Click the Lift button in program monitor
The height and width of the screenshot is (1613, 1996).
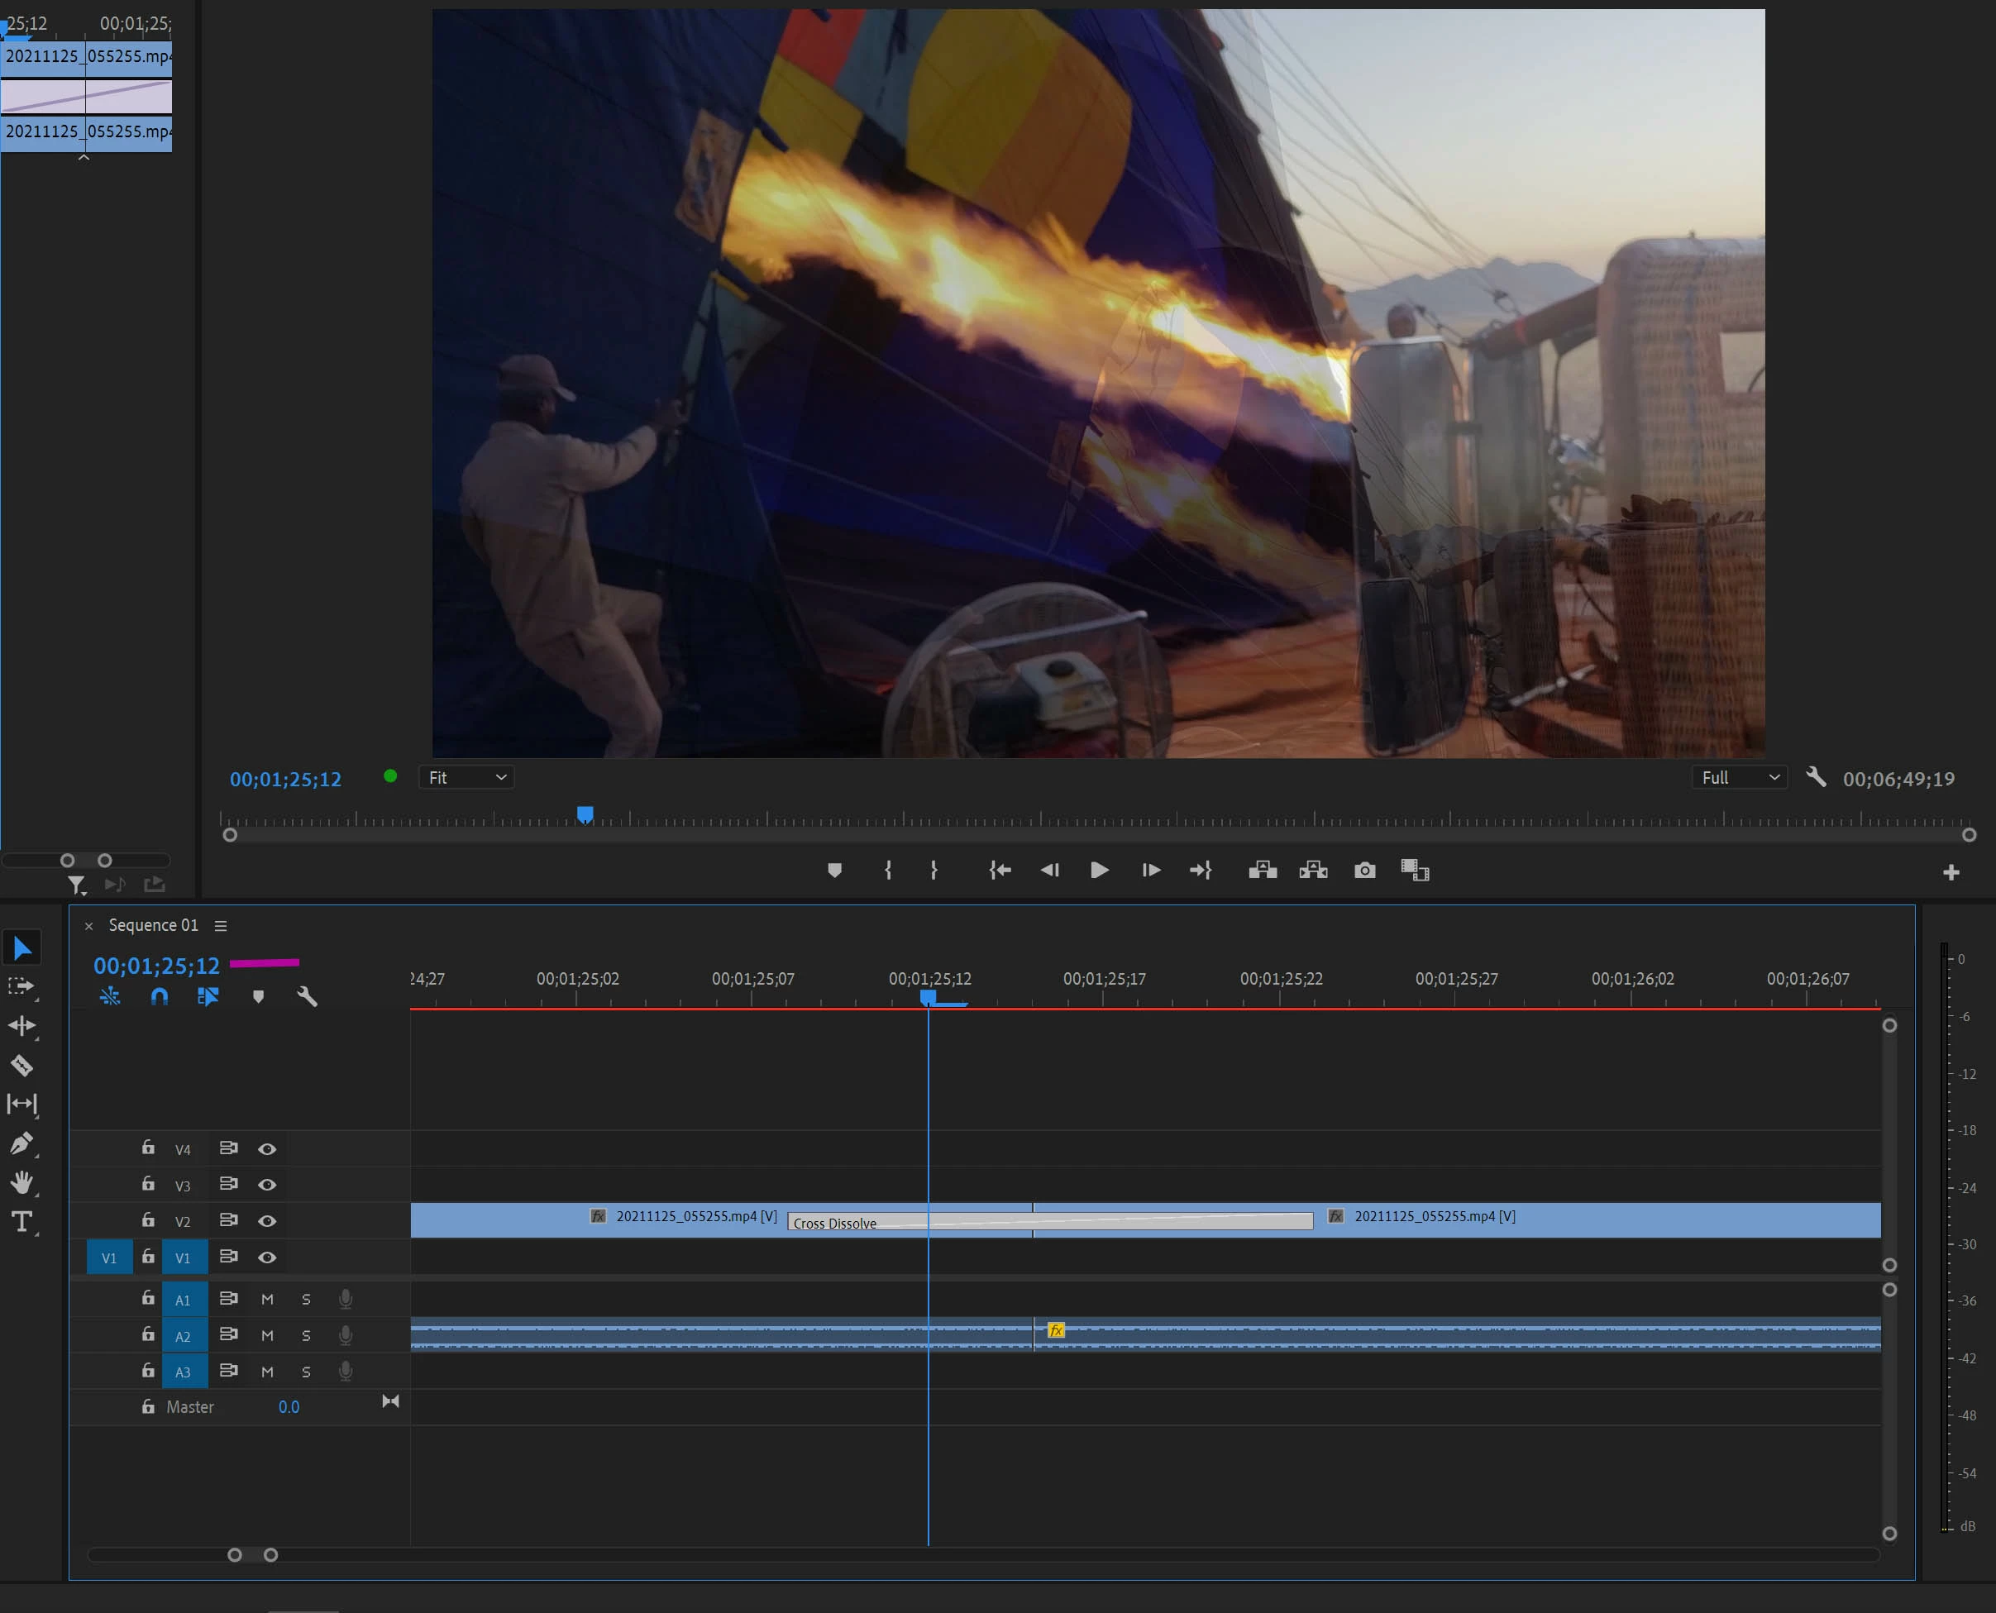[1262, 871]
